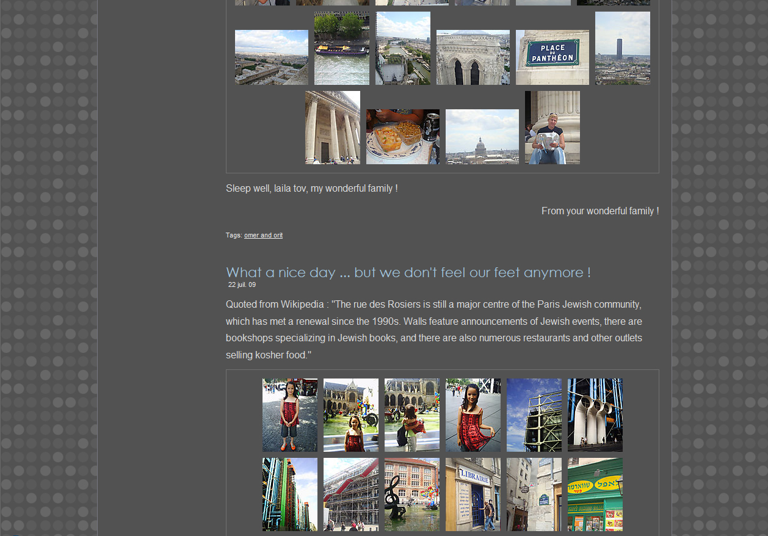Open the Place du Panthéon sign photo
768x536 pixels.
click(552, 57)
